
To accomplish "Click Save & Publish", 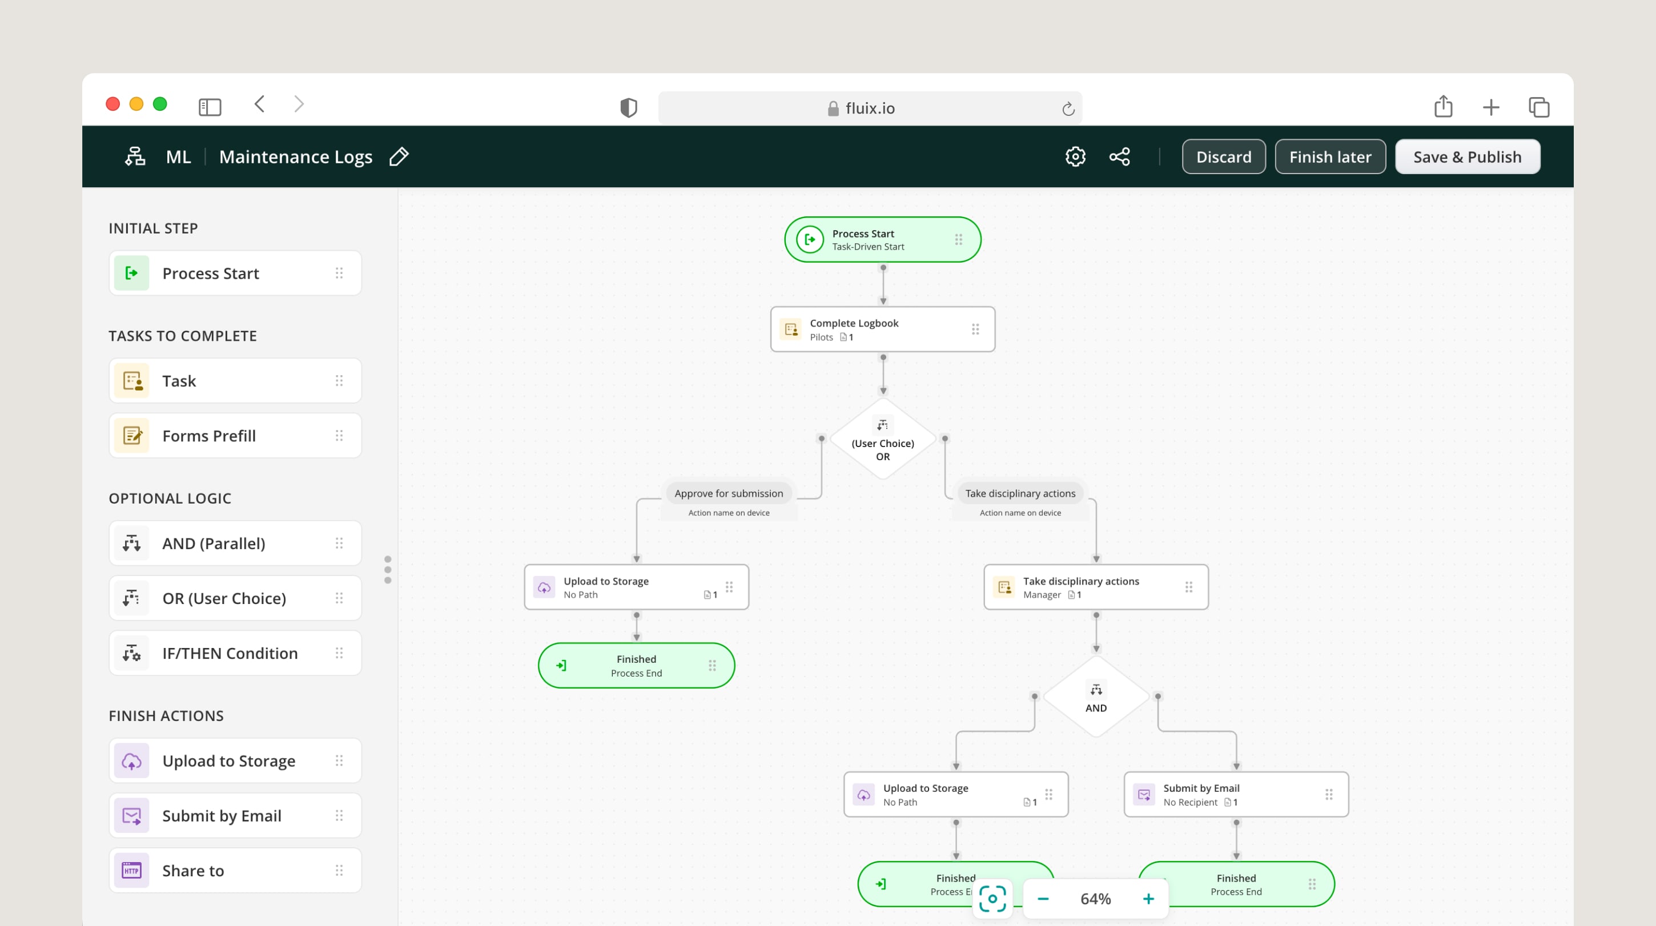I will [1467, 156].
